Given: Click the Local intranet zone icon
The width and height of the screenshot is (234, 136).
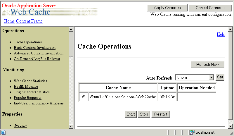Looking at the screenshot, I should pos(192,132).
